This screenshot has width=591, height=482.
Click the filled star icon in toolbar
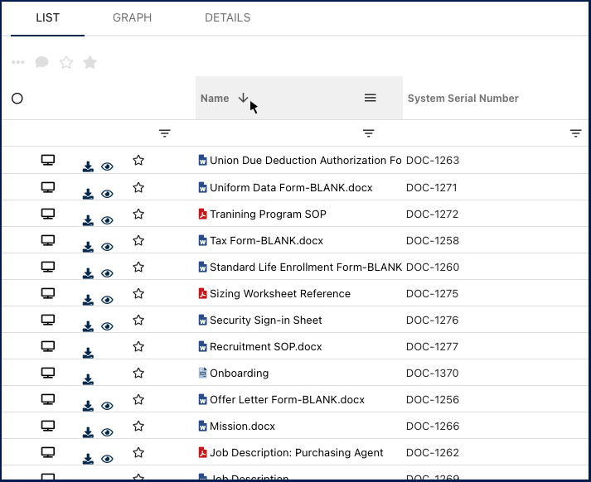click(x=90, y=62)
